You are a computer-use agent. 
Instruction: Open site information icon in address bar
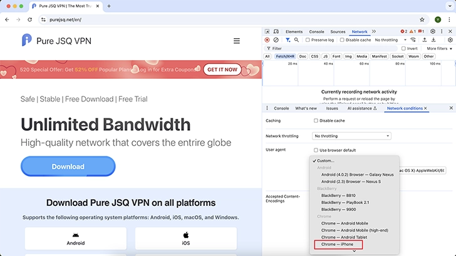pos(43,20)
